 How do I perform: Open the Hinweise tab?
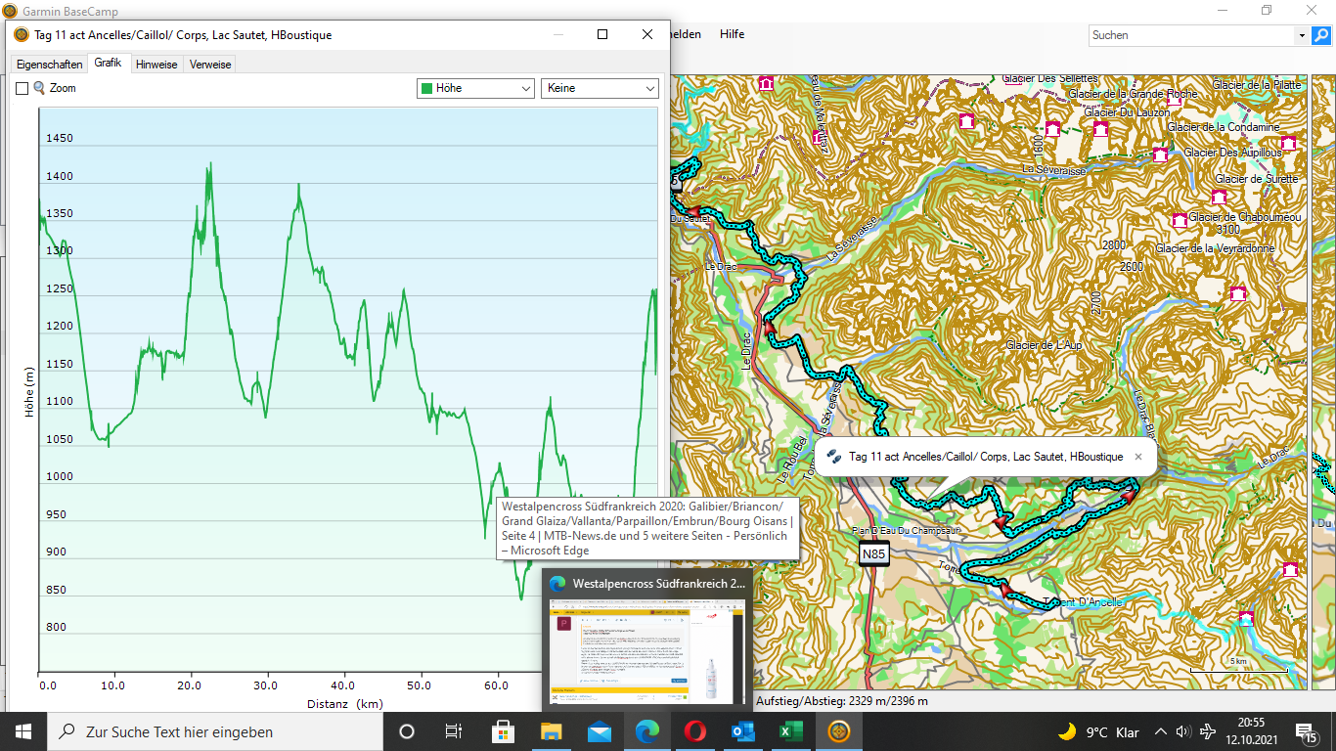[156, 65]
